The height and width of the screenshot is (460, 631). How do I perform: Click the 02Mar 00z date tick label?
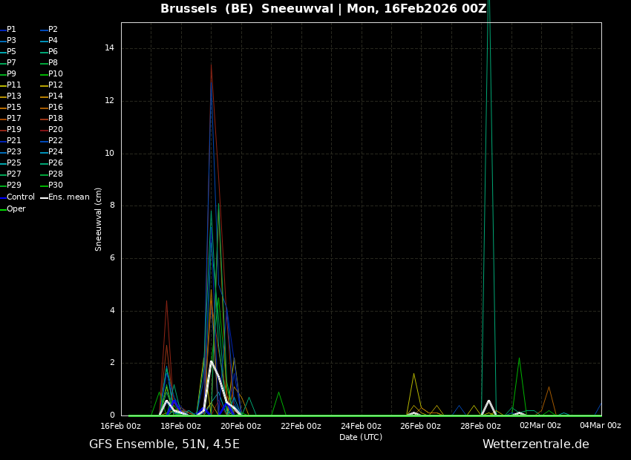540,426
